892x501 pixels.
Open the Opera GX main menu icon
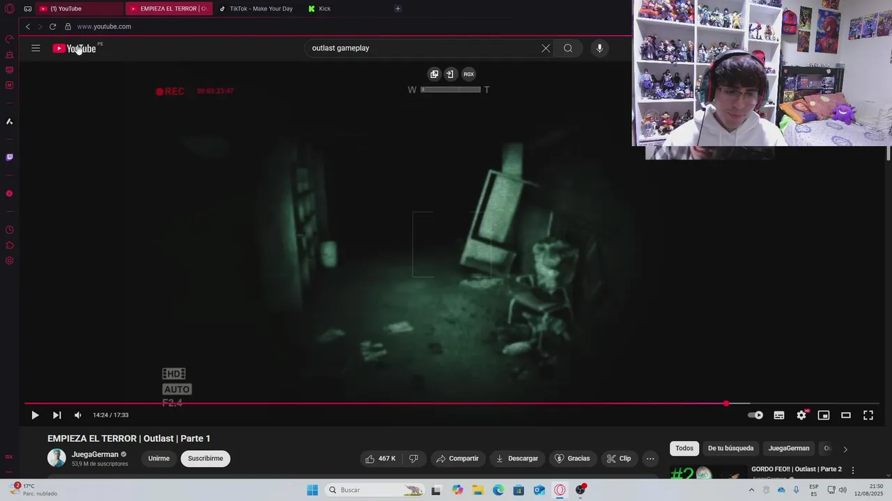click(10, 8)
